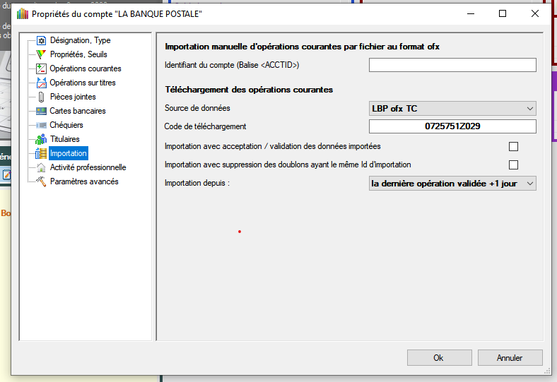The height and width of the screenshot is (382, 557).
Task: Click the Annuler button
Action: (510, 358)
